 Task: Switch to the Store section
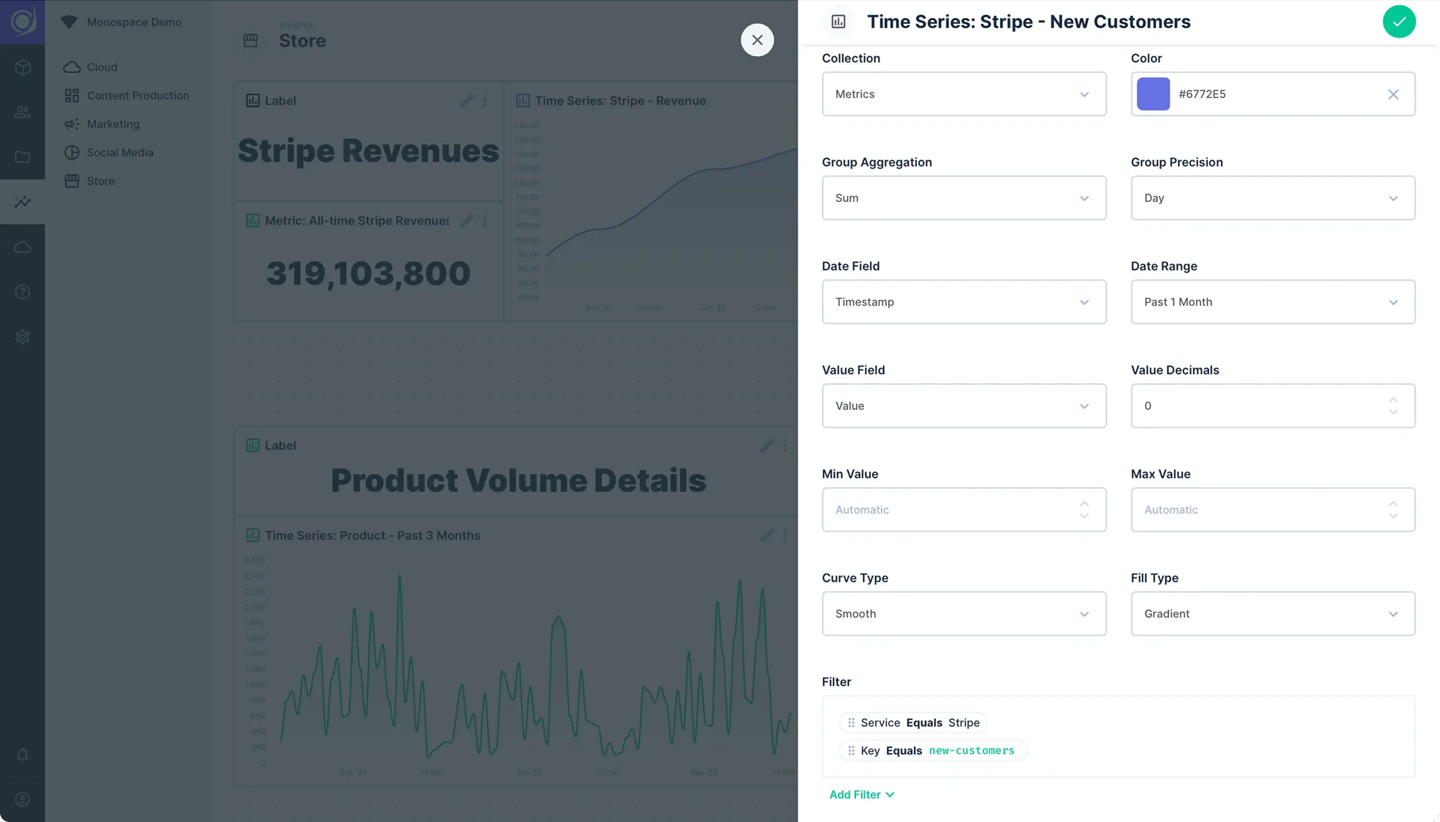[100, 181]
